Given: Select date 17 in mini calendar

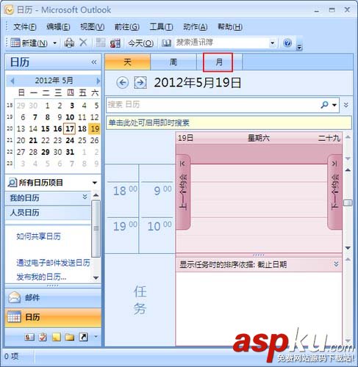Looking at the screenshot, I should 70,128.
